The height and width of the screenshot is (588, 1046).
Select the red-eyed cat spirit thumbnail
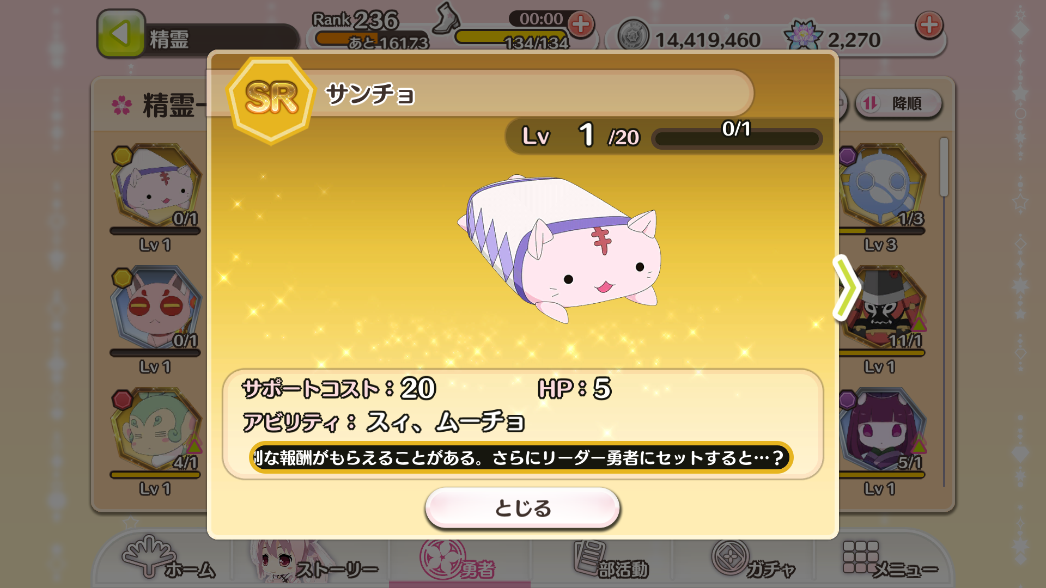155,309
